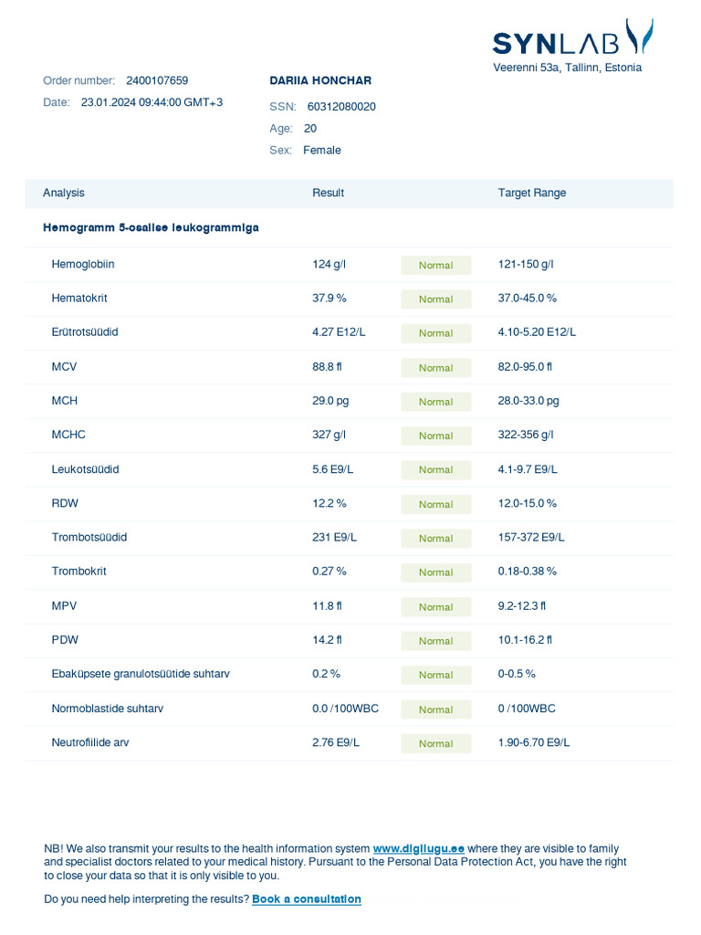Select the Normal badge beside MCV
Viewport: 701px width, 935px height.
[x=435, y=368]
